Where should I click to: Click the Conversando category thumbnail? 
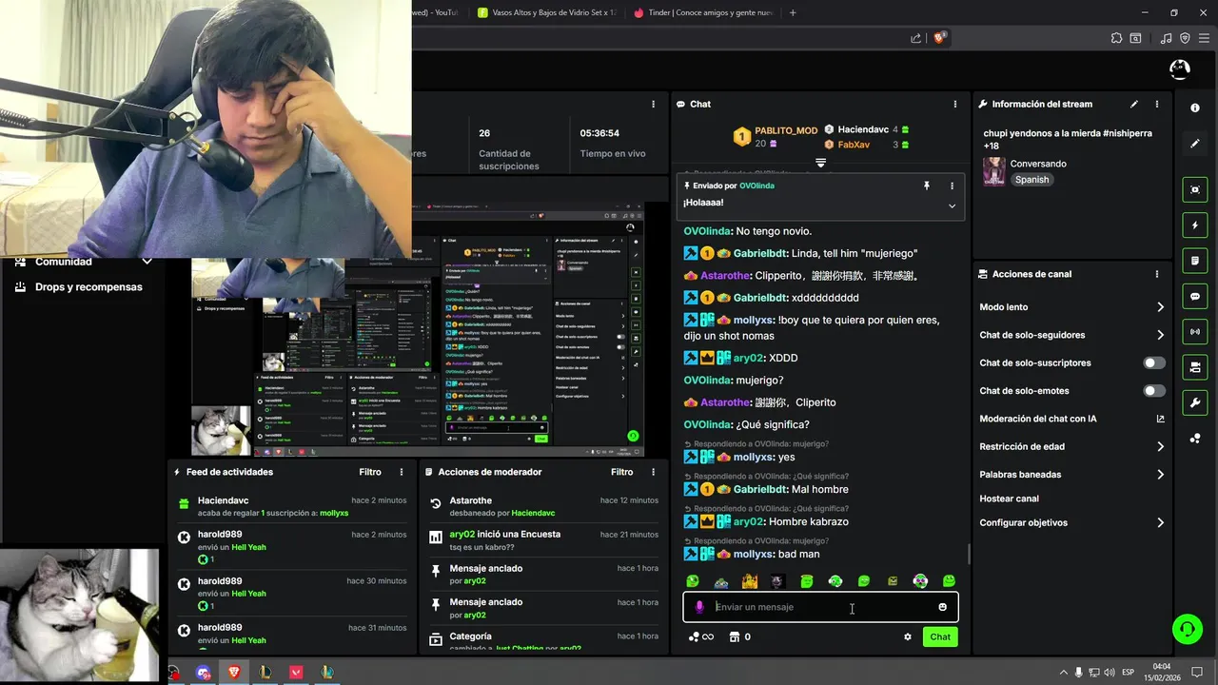click(x=993, y=171)
